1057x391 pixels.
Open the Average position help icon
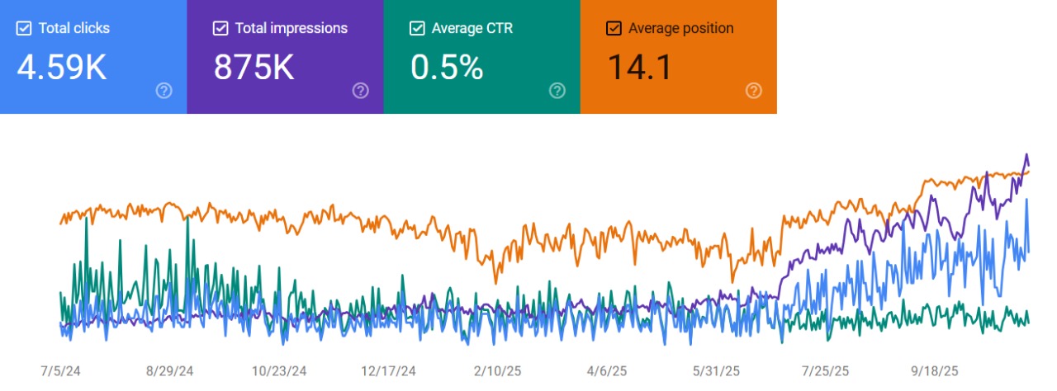753,91
